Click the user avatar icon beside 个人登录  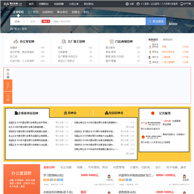[x=138, y=4]
